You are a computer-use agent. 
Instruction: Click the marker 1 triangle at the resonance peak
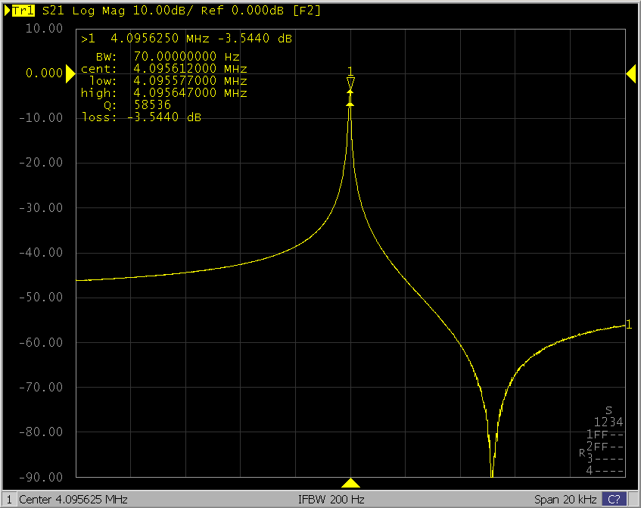point(350,82)
